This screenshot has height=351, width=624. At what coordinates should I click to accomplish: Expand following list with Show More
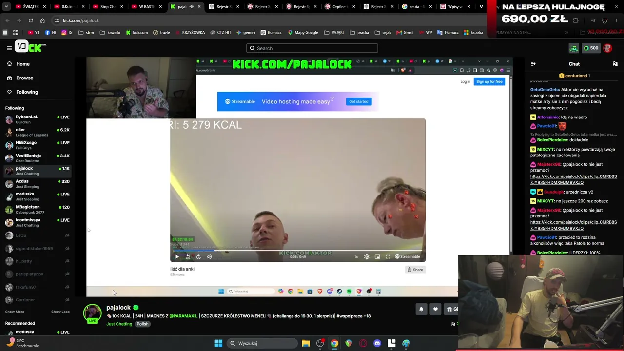(x=15, y=312)
